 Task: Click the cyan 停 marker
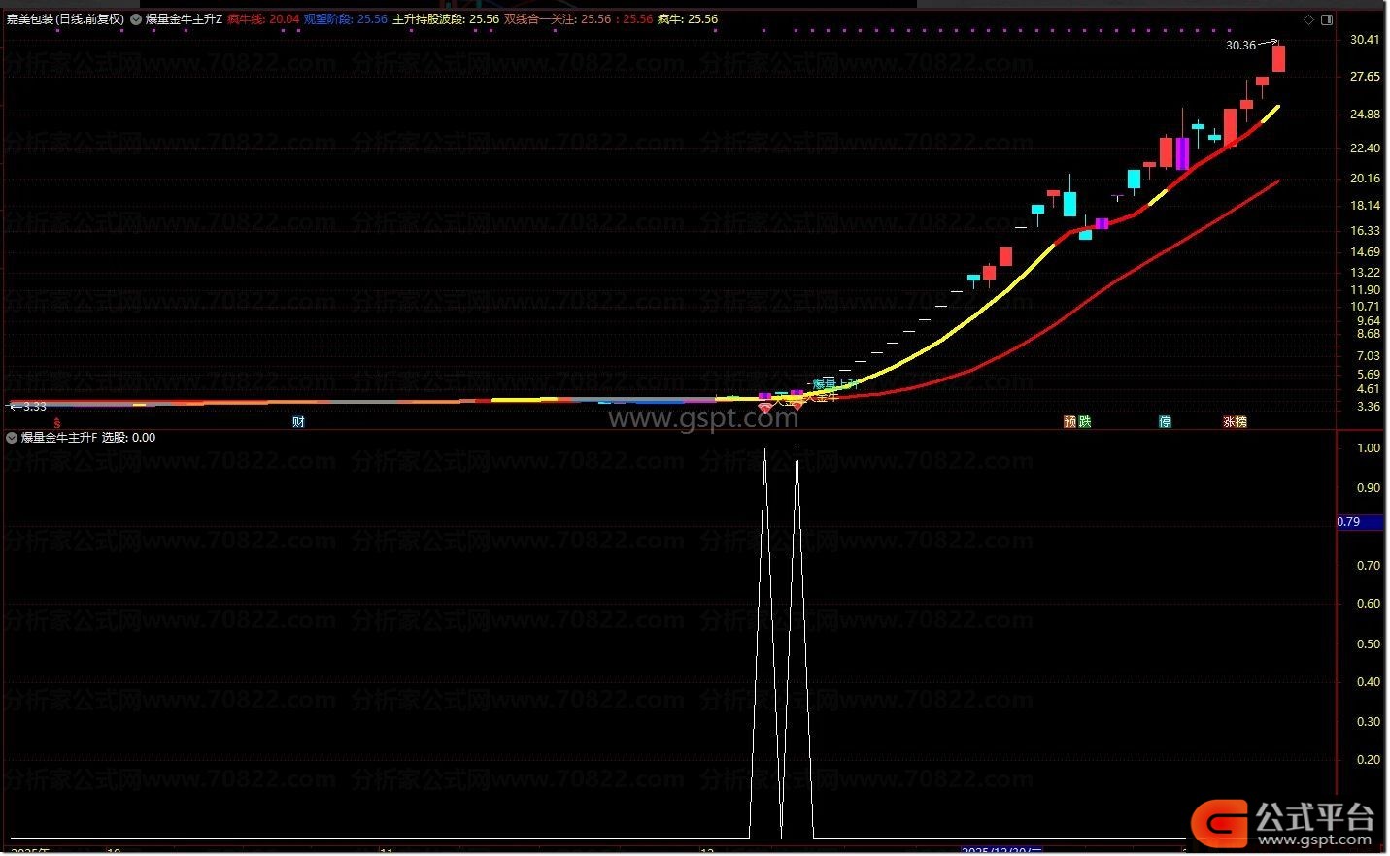click(x=1165, y=422)
